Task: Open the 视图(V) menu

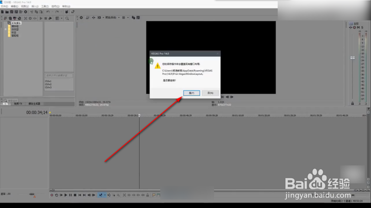Action: pos(25,6)
